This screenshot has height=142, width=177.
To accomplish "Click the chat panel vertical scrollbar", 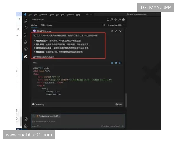I will click(x=126, y=98).
